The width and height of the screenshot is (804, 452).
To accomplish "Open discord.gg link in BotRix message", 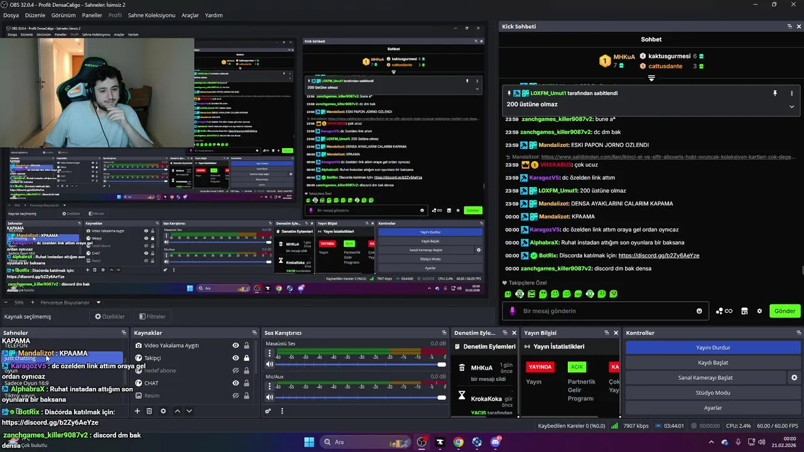I will click(x=658, y=256).
